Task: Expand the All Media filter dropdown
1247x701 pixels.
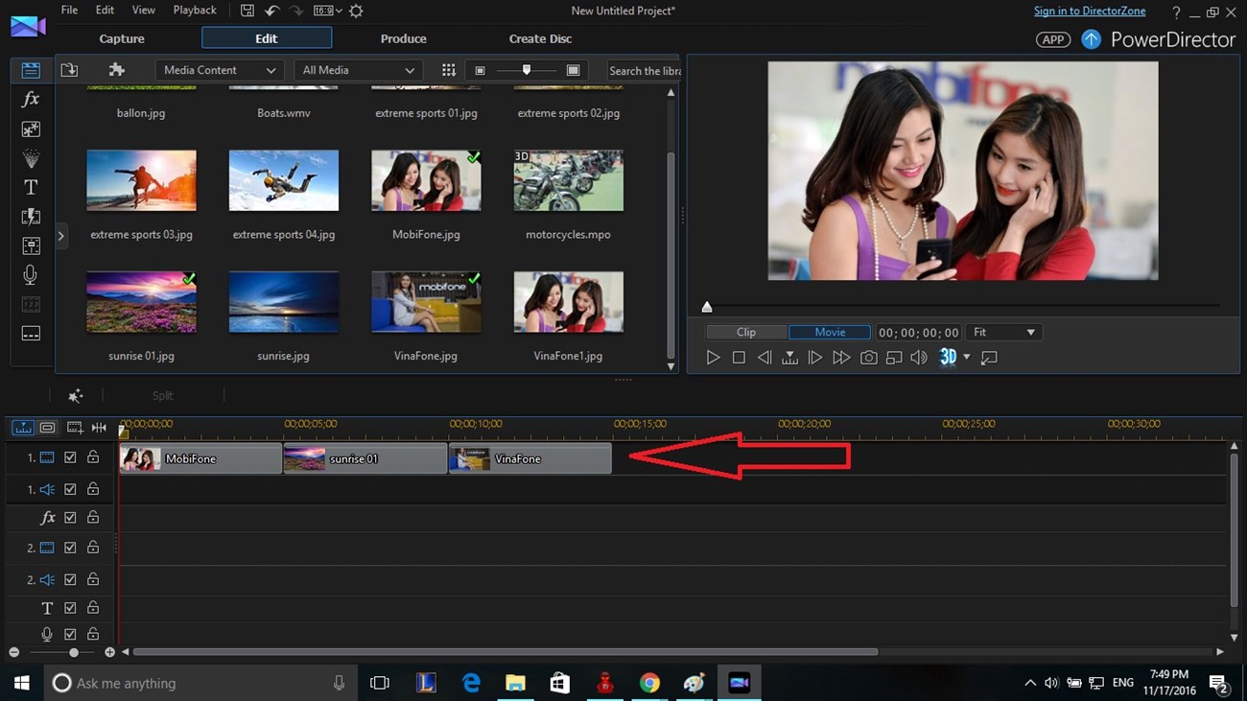Action: (x=358, y=70)
